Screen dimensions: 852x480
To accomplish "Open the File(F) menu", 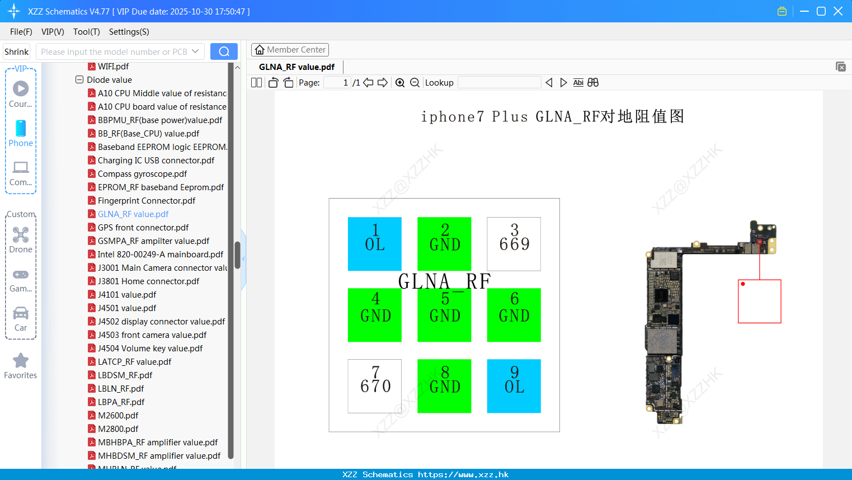I will click(21, 32).
